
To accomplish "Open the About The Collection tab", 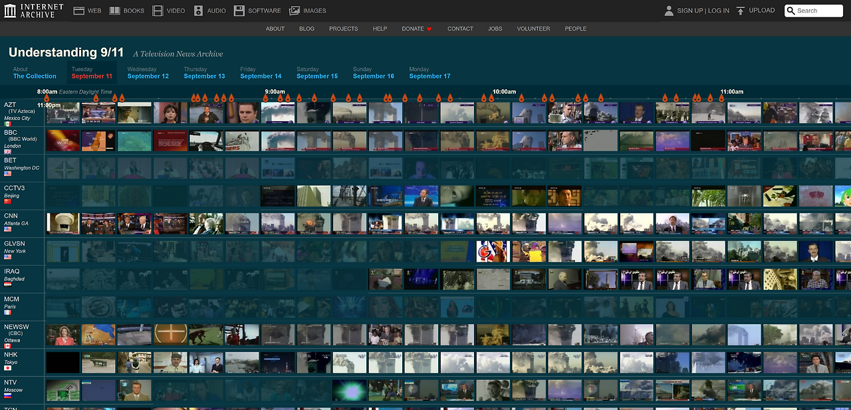I will click(x=35, y=73).
